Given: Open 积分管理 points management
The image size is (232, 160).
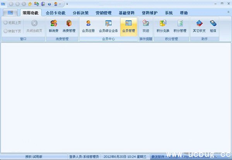Looking at the screenshot, I should pos(180,26).
